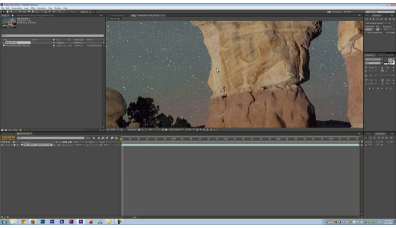
Task: Toggle transparency grid in viewer footer
Action: click(166, 130)
